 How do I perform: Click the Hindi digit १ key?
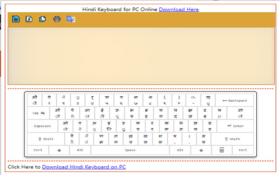49,100
